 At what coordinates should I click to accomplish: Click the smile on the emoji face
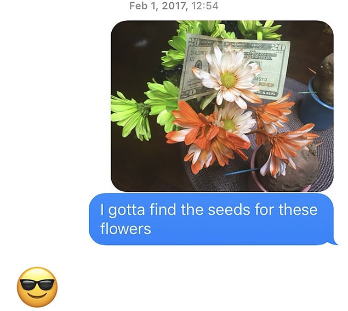click(37, 296)
